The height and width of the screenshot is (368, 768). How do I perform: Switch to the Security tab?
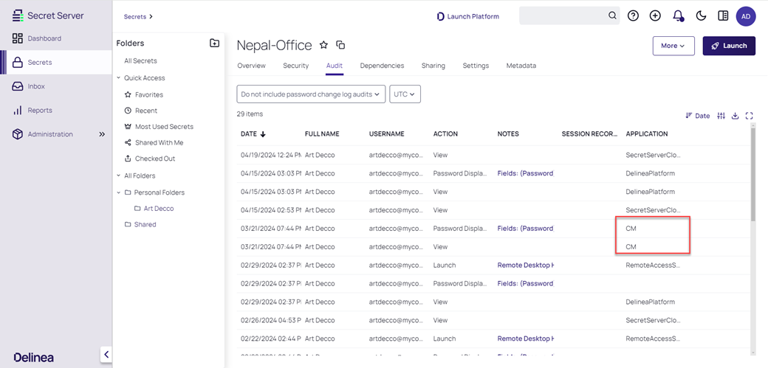[x=295, y=66]
